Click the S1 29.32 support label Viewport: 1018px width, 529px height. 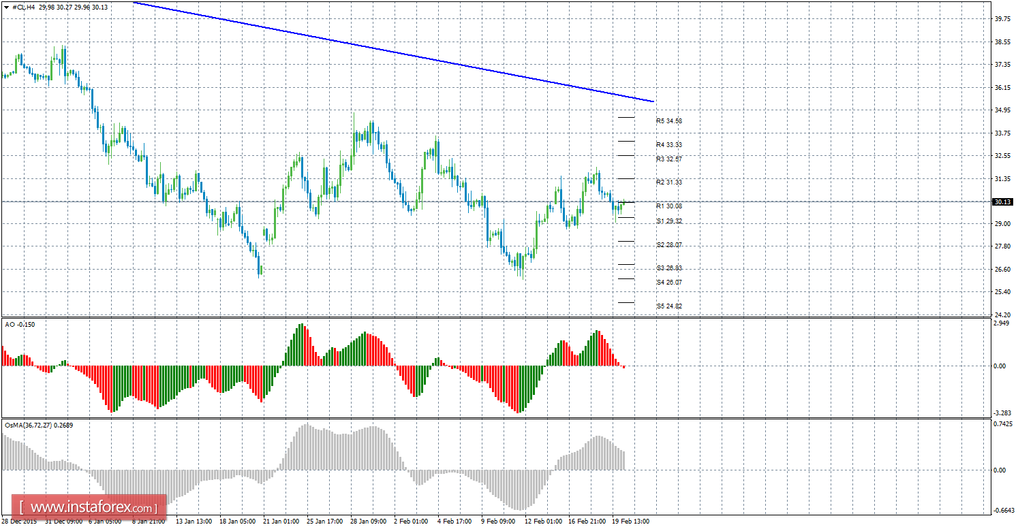[669, 221]
